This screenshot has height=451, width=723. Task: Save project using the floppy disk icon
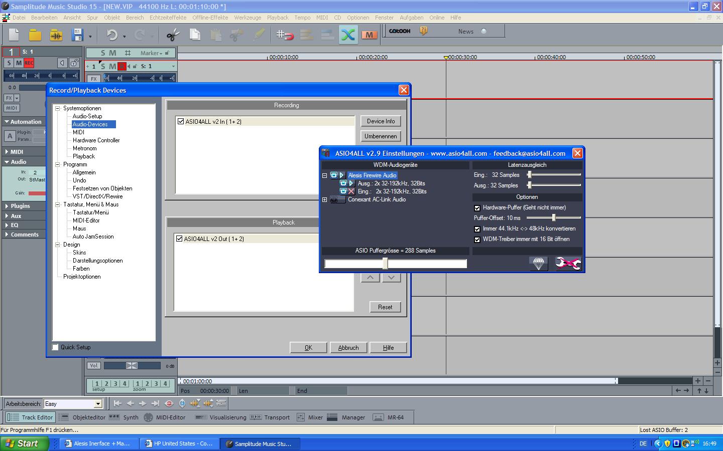pos(77,35)
